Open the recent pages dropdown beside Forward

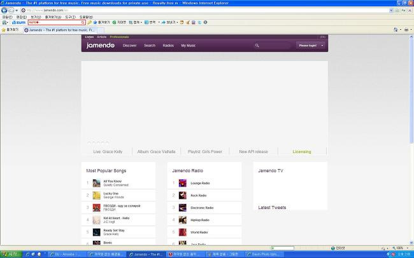tap(17, 11)
